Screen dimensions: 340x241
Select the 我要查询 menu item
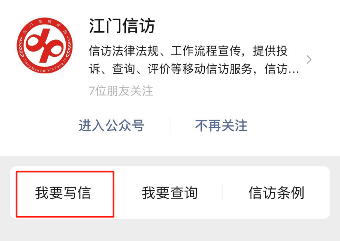[x=169, y=192]
